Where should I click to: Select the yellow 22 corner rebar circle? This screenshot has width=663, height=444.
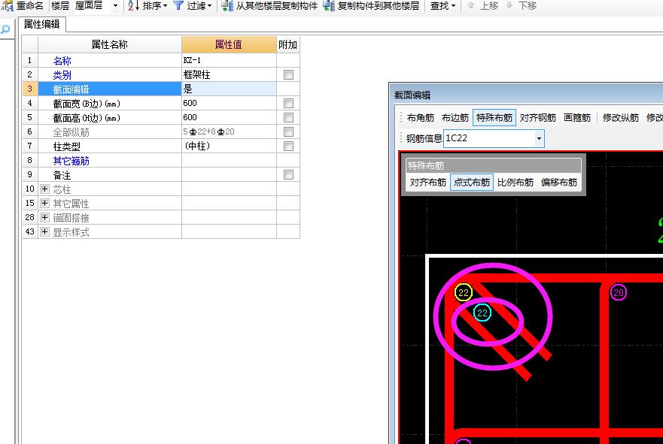tap(464, 292)
